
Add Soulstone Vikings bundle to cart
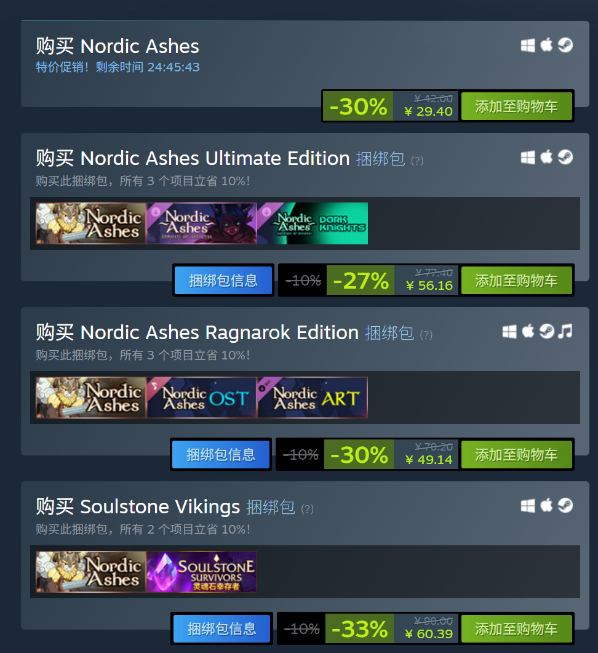(516, 628)
